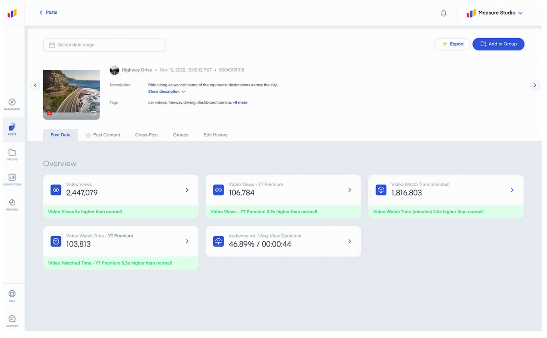Click the Highway Drive channel avatar
547x338 pixels.
click(114, 70)
